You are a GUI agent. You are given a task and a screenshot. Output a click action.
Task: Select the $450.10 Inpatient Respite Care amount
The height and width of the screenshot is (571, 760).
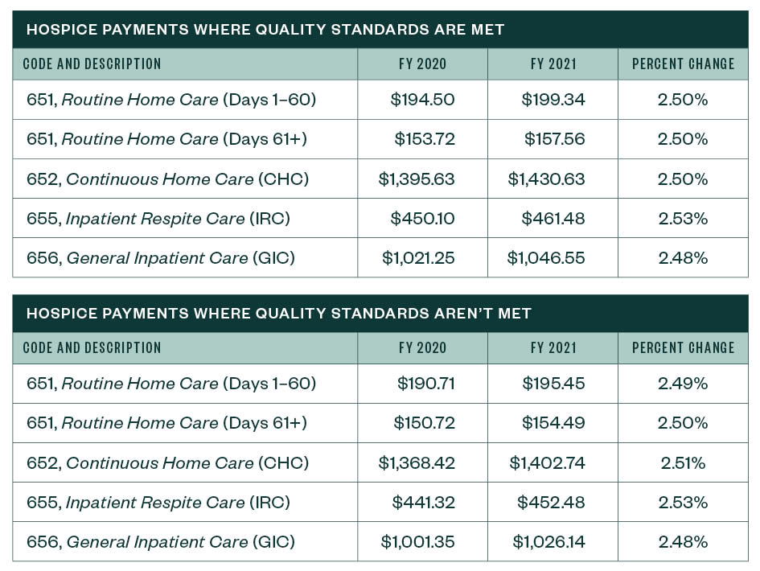[x=422, y=218]
